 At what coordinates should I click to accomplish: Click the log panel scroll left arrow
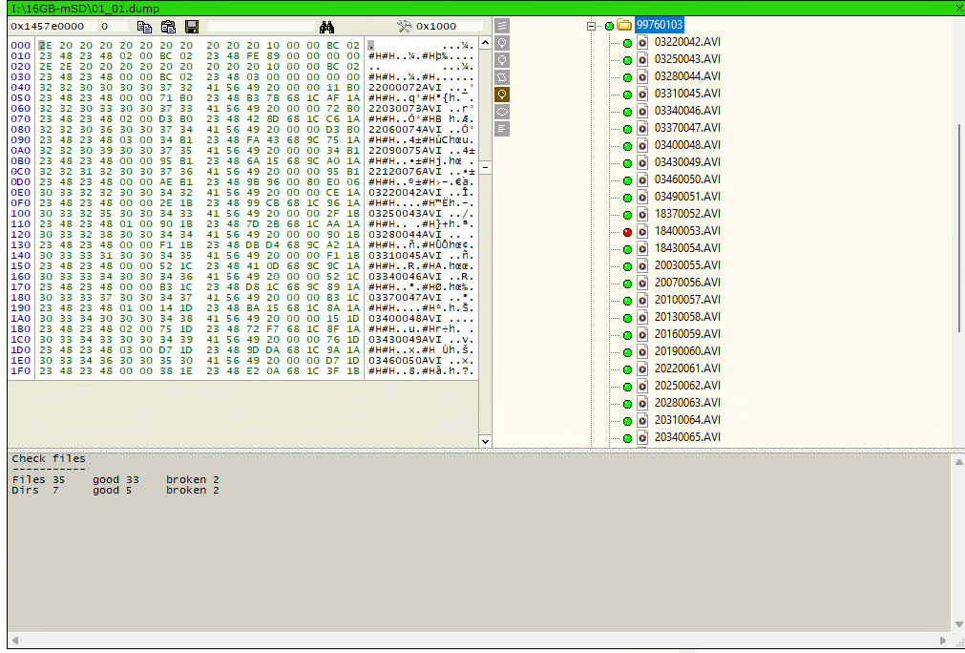click(14, 640)
